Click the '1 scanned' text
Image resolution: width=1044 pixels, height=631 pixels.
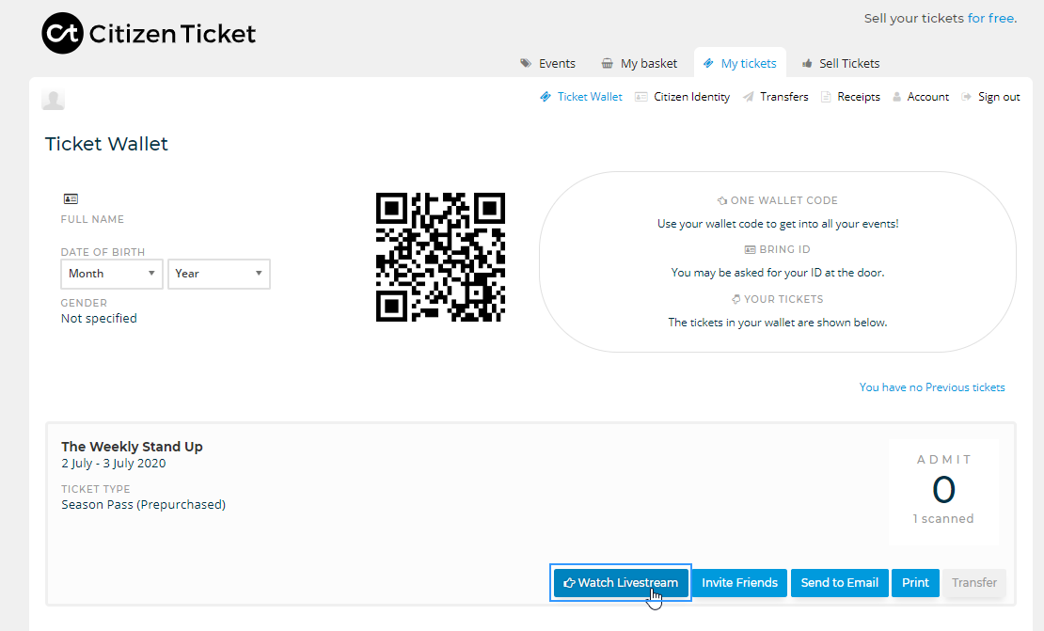(x=943, y=518)
